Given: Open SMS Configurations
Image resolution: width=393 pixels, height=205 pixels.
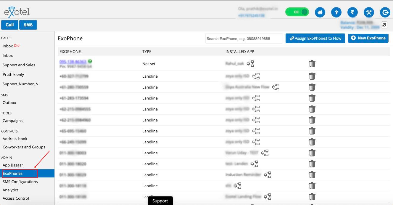Looking at the screenshot, I should coord(20,182).
